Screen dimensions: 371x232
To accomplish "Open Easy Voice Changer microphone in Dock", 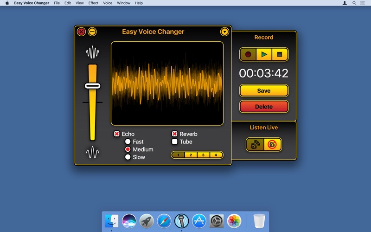I will pos(181,221).
